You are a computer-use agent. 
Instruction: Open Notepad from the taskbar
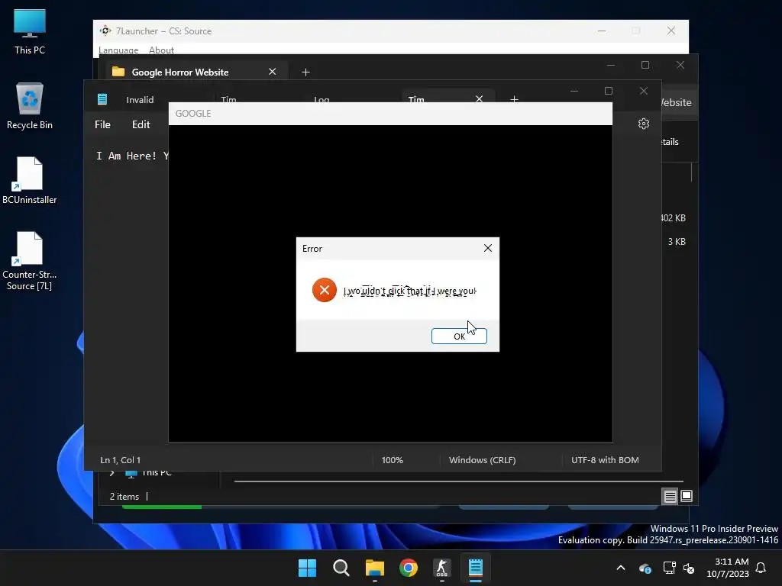[476, 568]
